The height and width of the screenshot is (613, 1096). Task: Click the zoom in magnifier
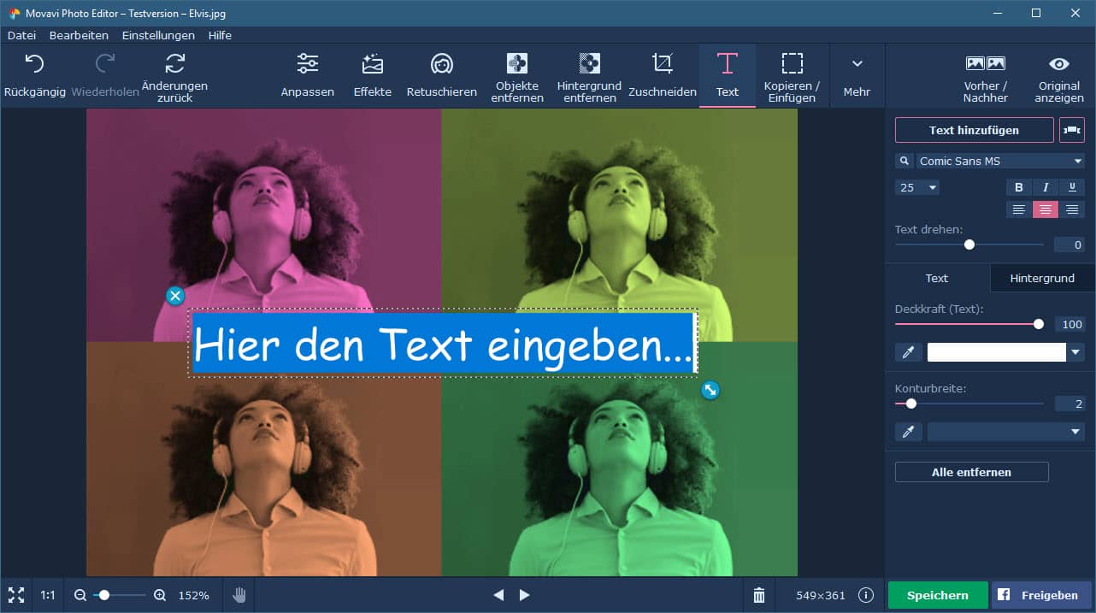[x=160, y=595]
